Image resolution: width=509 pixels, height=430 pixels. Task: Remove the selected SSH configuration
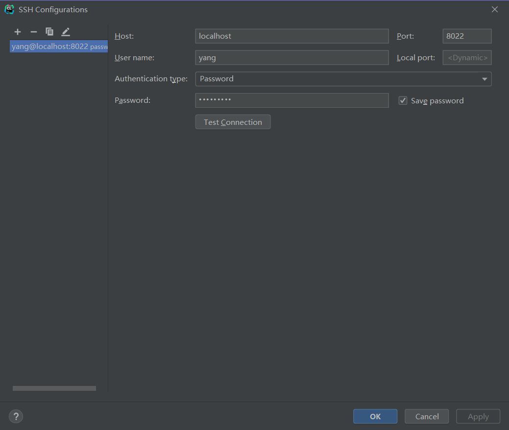pos(34,32)
